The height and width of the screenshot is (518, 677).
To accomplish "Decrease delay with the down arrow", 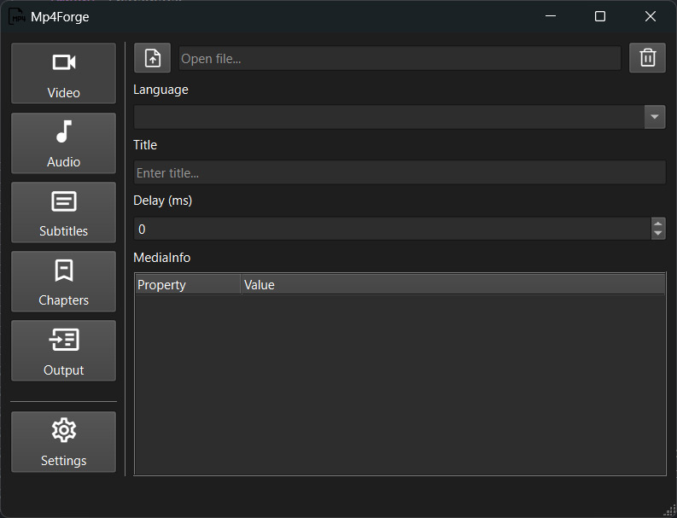I will click(658, 234).
